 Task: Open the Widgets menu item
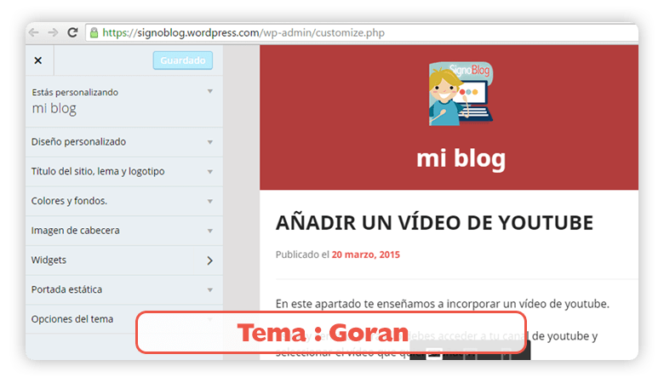124,260
